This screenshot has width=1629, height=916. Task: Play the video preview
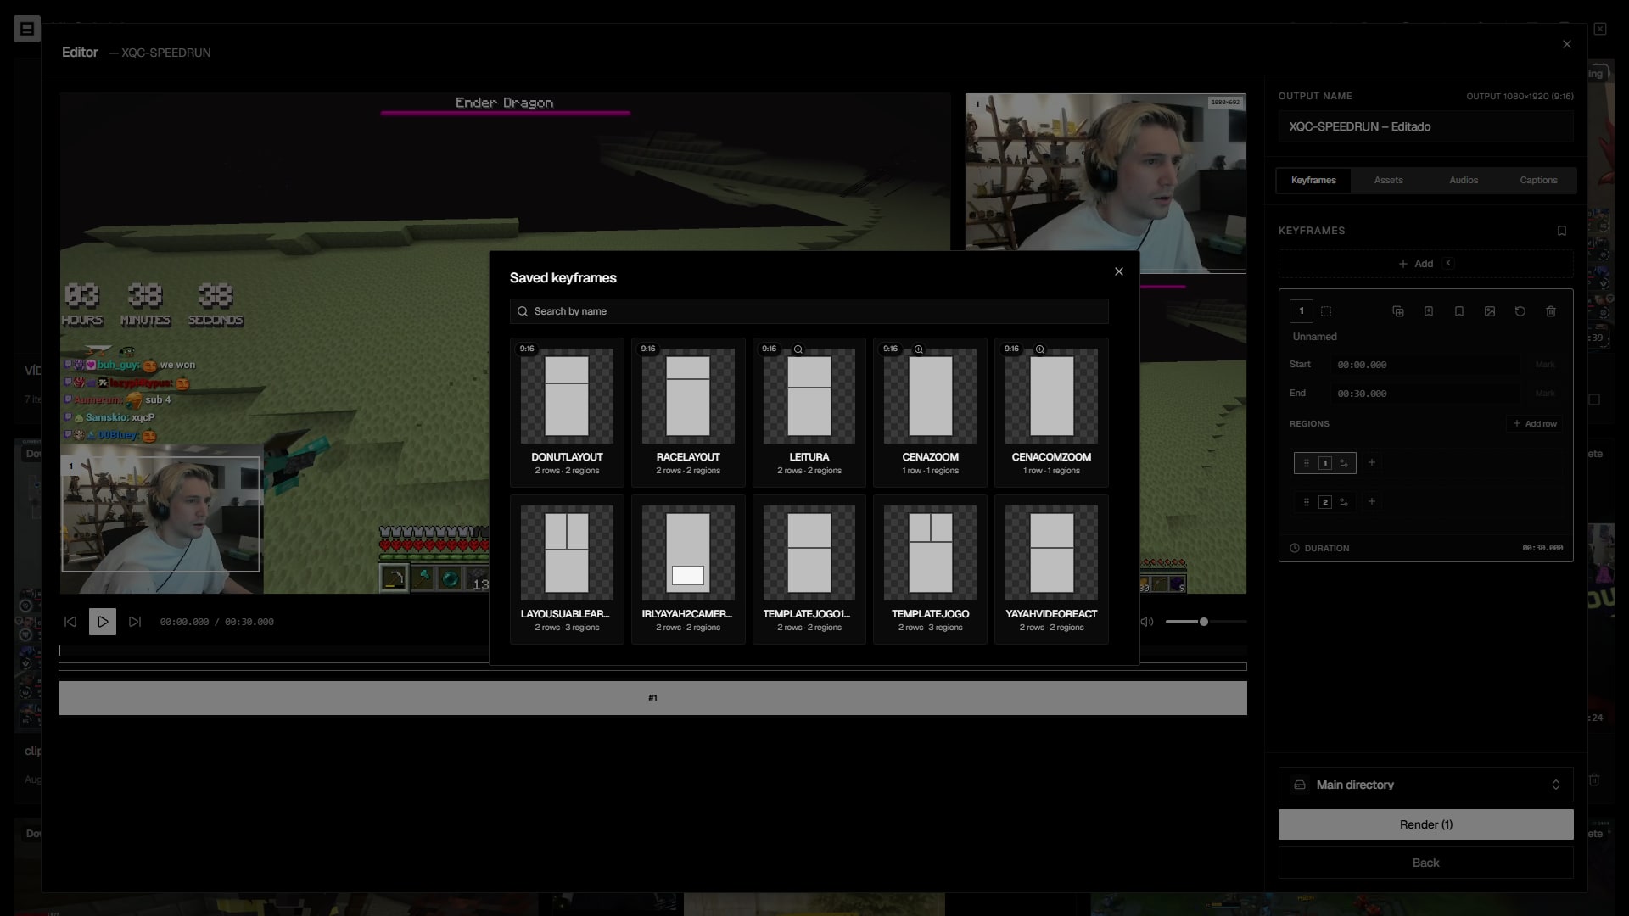point(103,622)
